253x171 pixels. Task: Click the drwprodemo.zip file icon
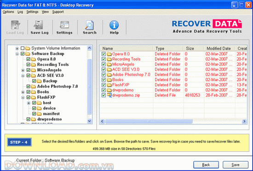click(109, 95)
